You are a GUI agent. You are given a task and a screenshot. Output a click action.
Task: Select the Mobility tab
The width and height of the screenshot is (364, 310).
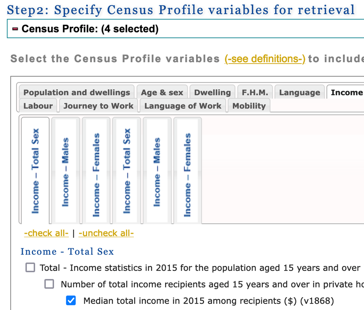pos(248,106)
